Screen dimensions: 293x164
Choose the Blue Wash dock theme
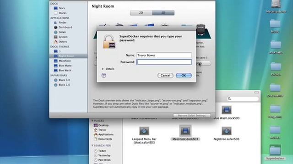click(x=65, y=71)
